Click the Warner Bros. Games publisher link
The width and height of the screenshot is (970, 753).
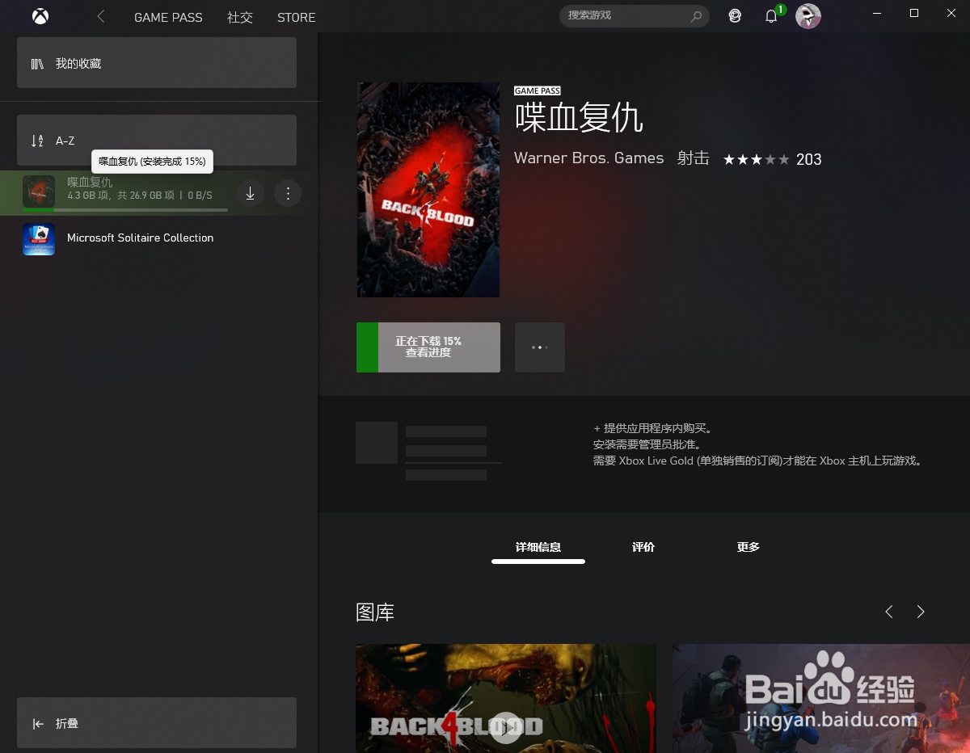point(588,158)
